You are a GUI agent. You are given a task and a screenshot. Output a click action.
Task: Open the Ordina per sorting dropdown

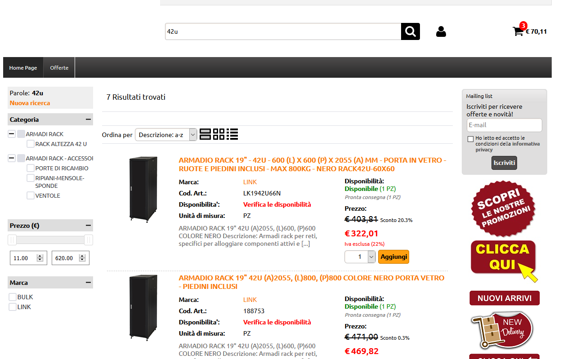[166, 134]
